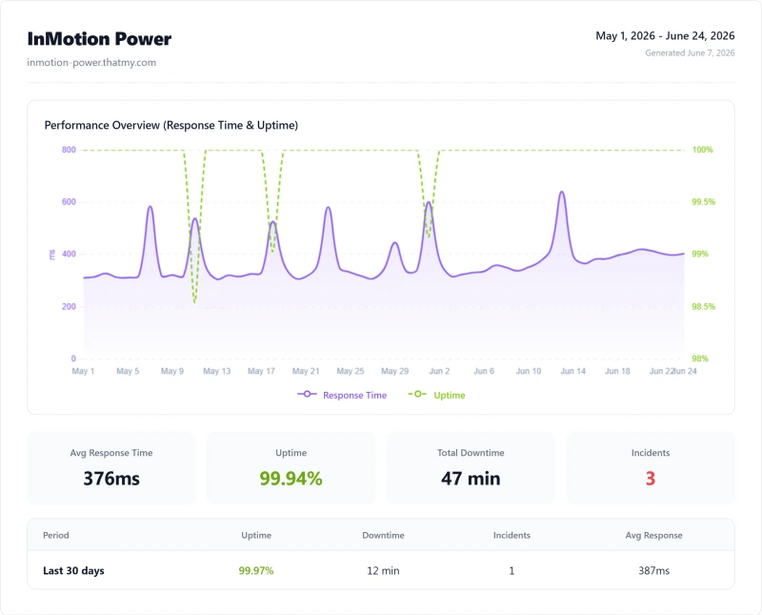Click the May 25 x-axis label
The image size is (762, 615).
pos(351,371)
